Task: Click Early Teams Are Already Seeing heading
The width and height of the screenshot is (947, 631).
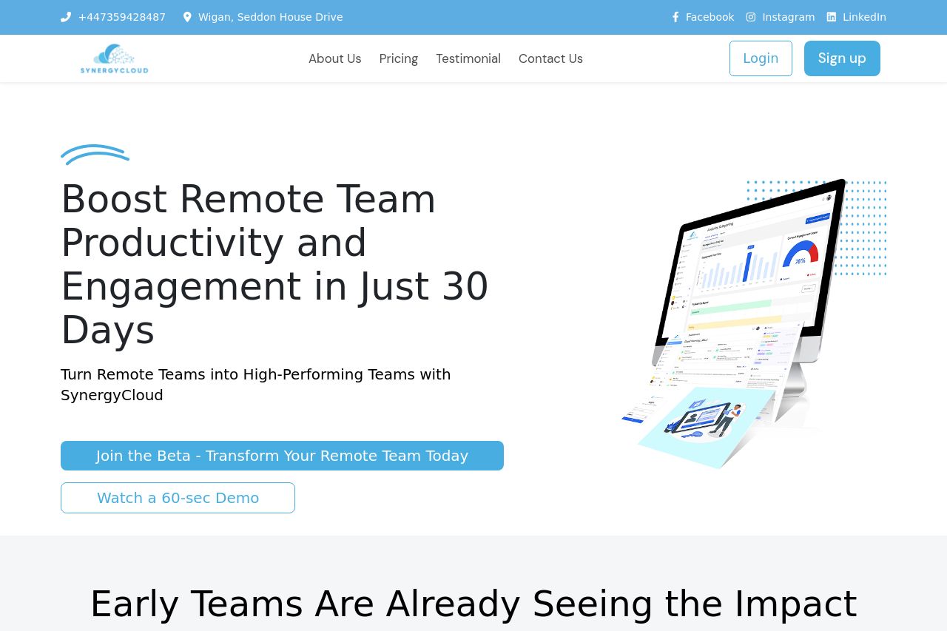Action: [x=473, y=604]
